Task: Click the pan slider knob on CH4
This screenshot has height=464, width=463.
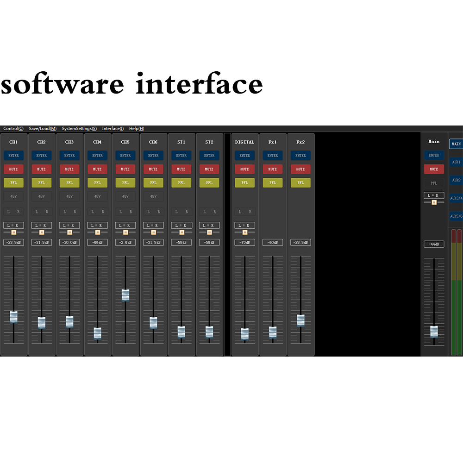Action: click(98, 232)
